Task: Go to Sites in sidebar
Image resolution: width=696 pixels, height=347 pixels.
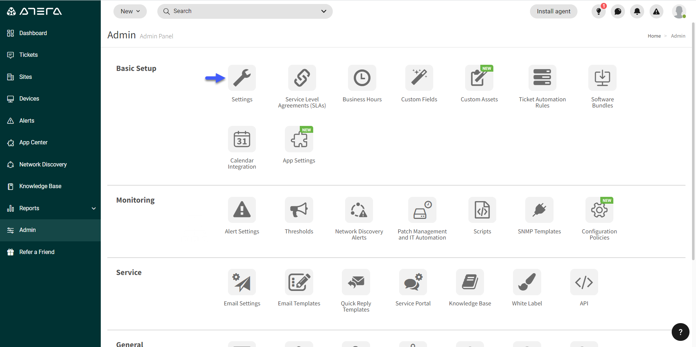Action: pos(50,77)
